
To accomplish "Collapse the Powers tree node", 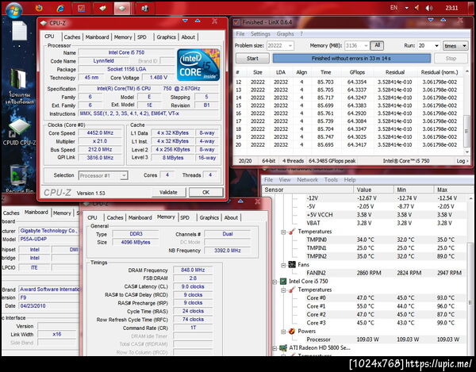I will coord(283,332).
